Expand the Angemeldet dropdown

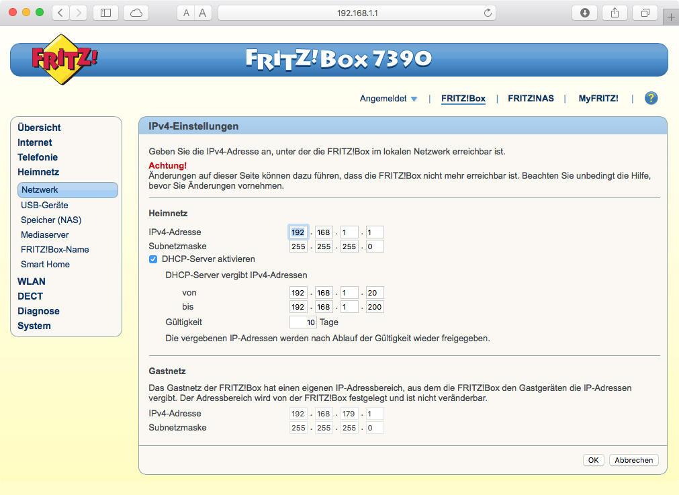[389, 98]
